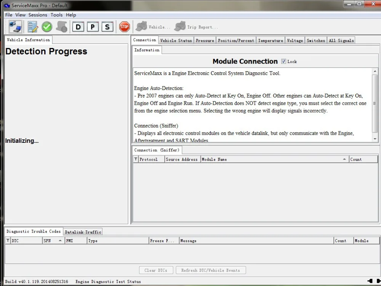381x286 pixels.
Task: Select the Connection (Sniffer) tab
Action: (157, 150)
